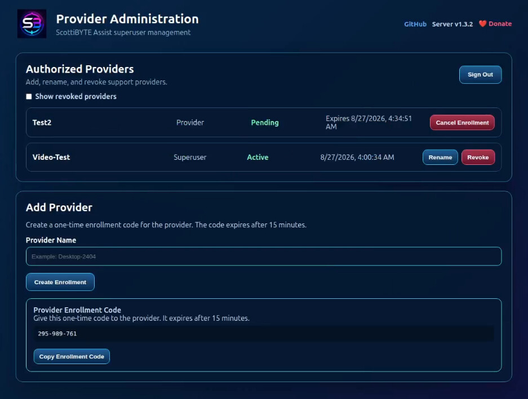
Task: Click the Test2 provider name
Action: [42, 123]
